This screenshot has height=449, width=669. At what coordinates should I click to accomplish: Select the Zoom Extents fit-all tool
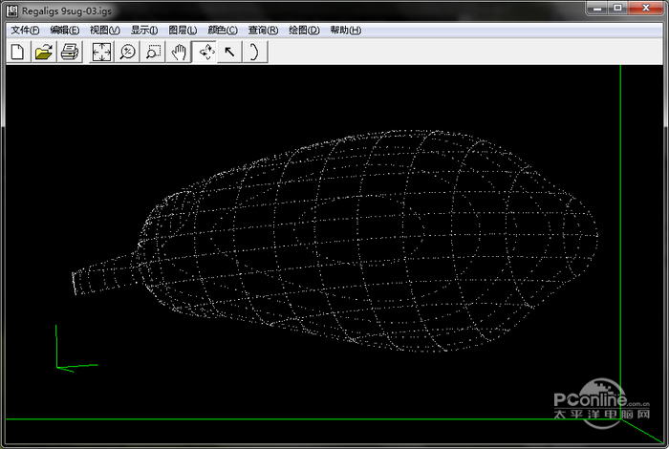click(x=101, y=53)
